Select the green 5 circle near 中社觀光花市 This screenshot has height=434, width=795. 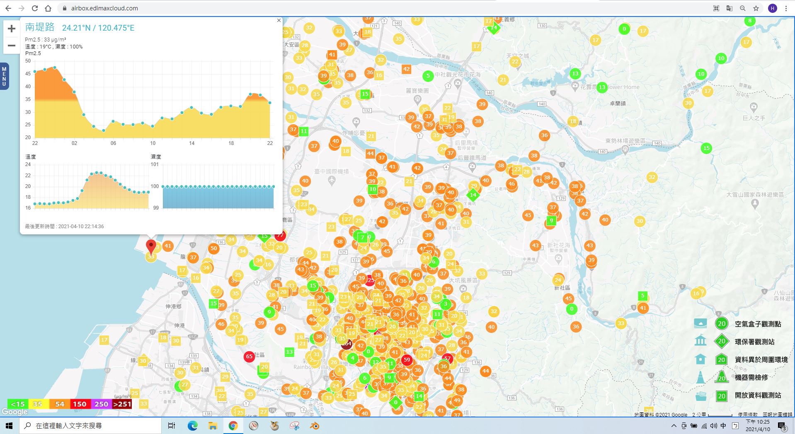tap(428, 76)
